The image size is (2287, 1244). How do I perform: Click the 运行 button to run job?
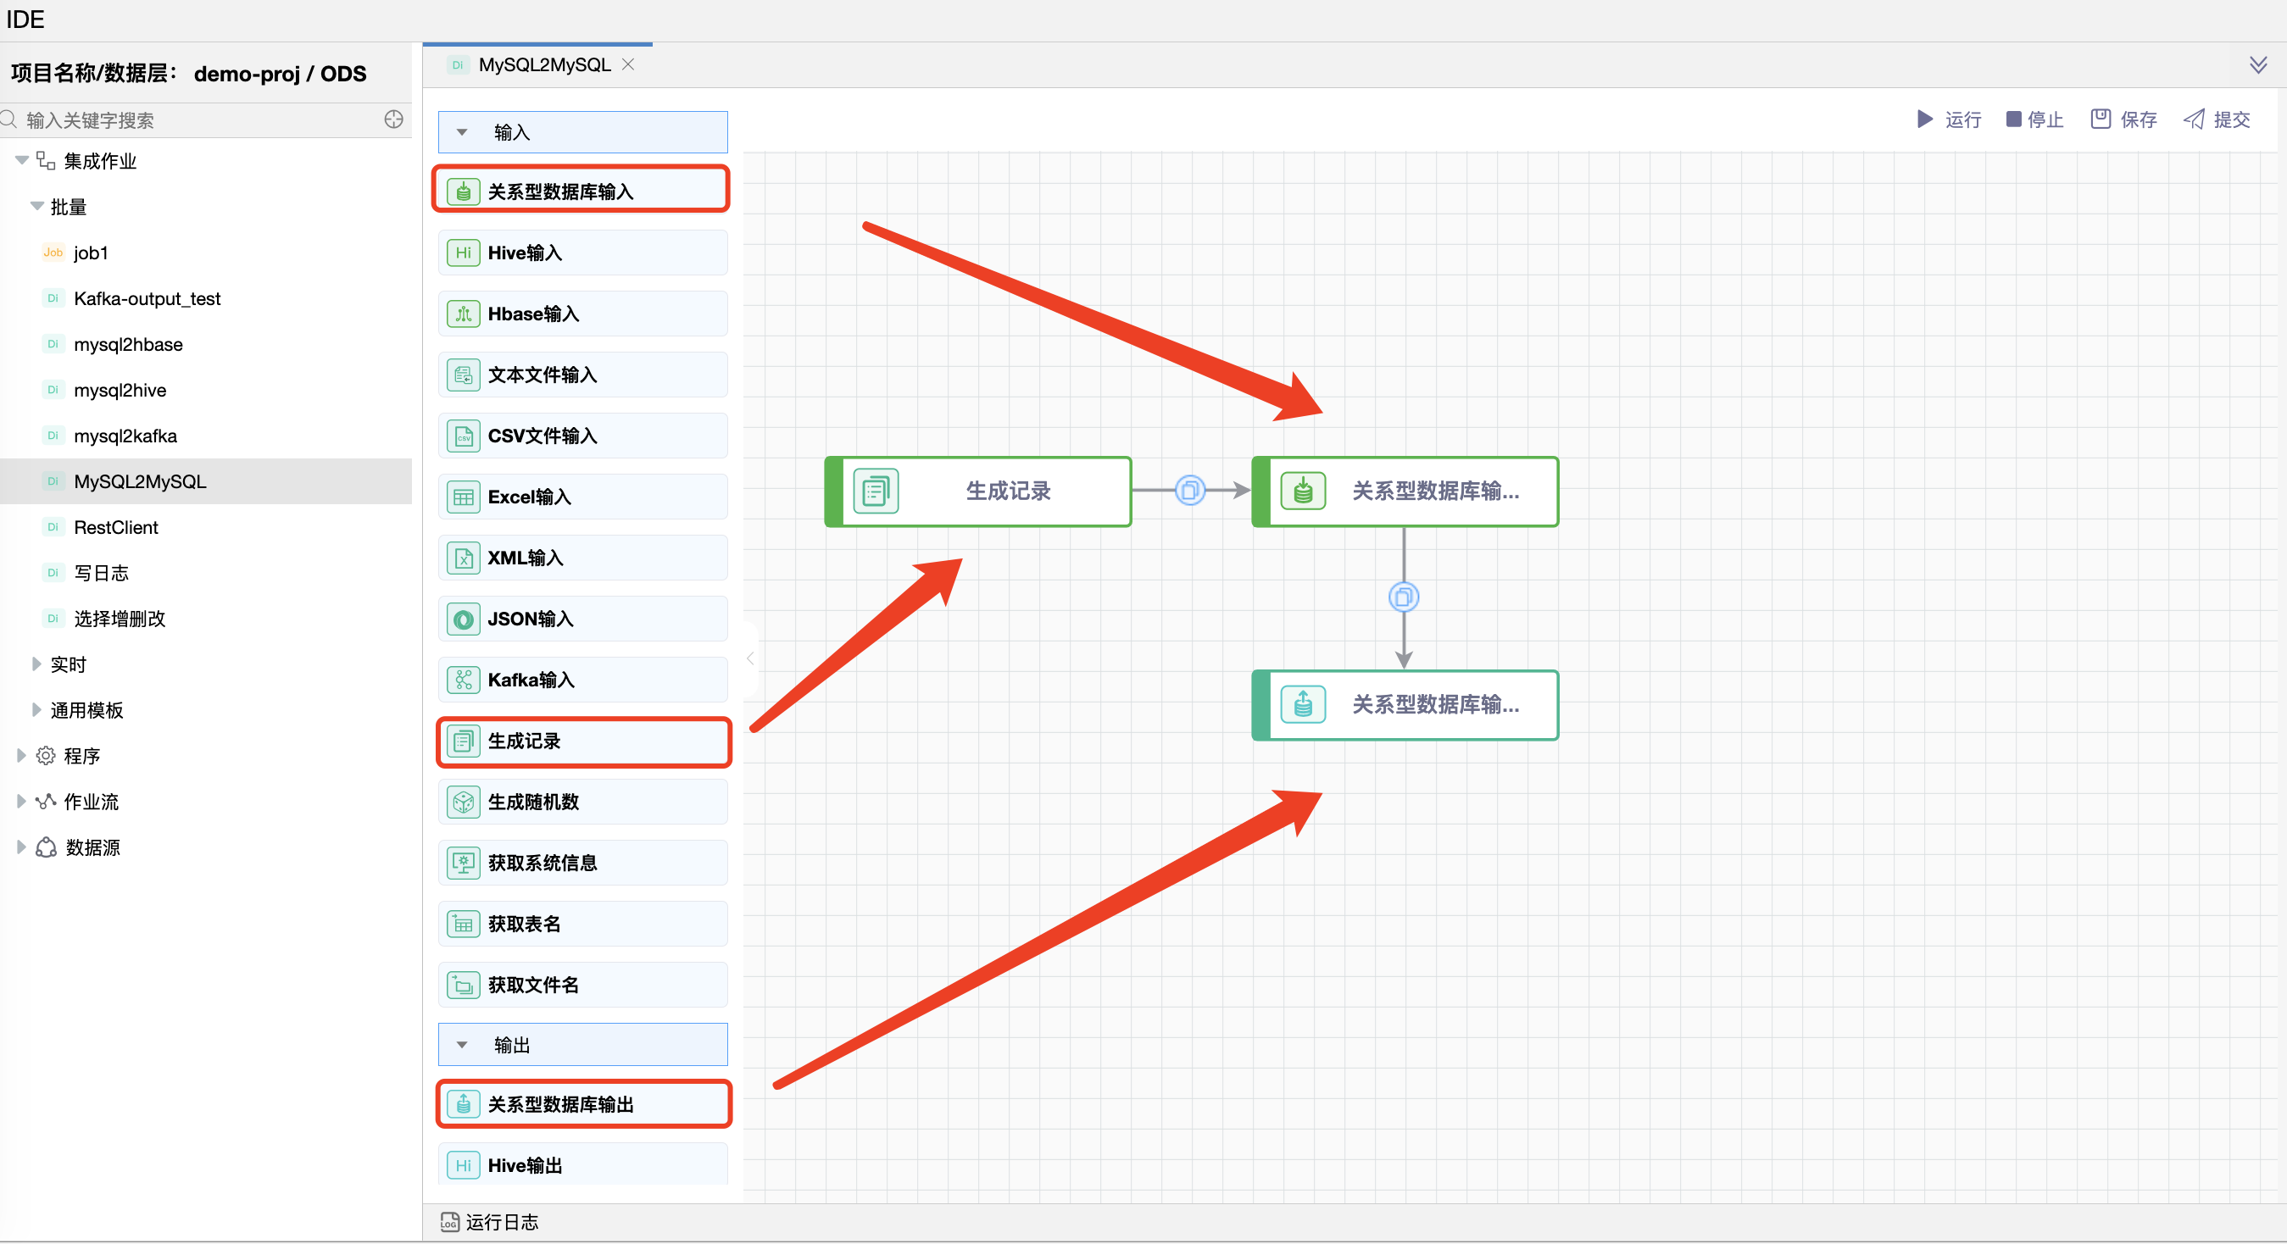point(1950,119)
